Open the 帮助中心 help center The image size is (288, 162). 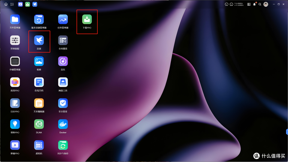(15, 124)
